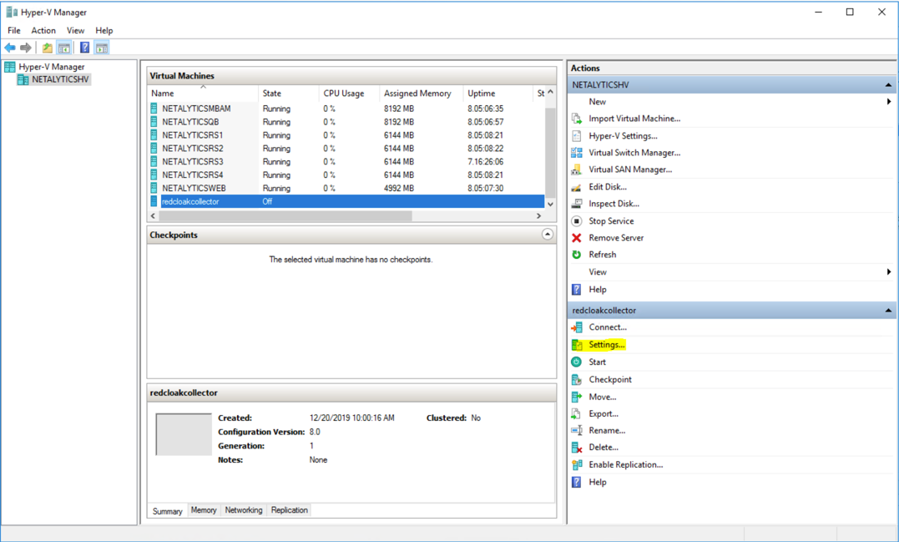Click the Up One Level folder toolbar icon
This screenshot has width=899, height=542.
(48, 48)
